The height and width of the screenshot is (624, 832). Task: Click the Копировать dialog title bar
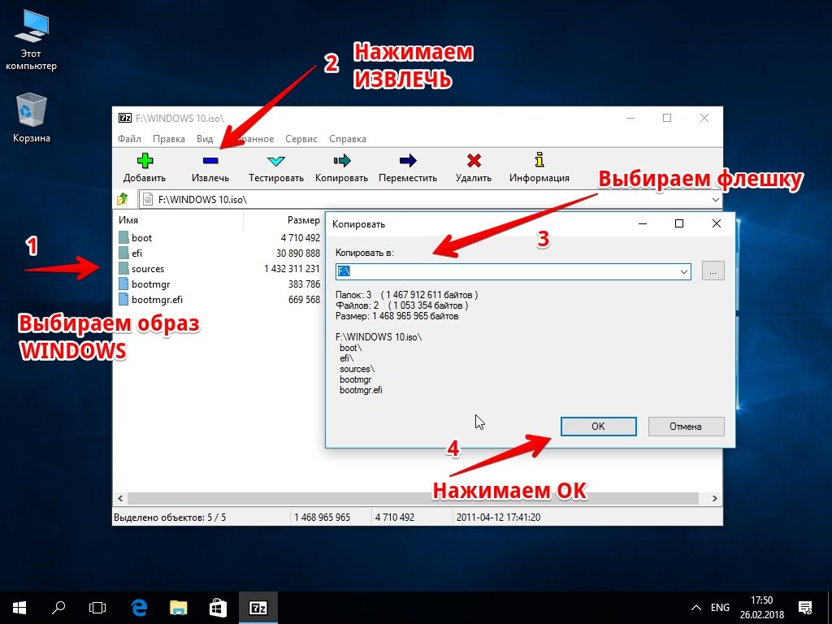478,224
